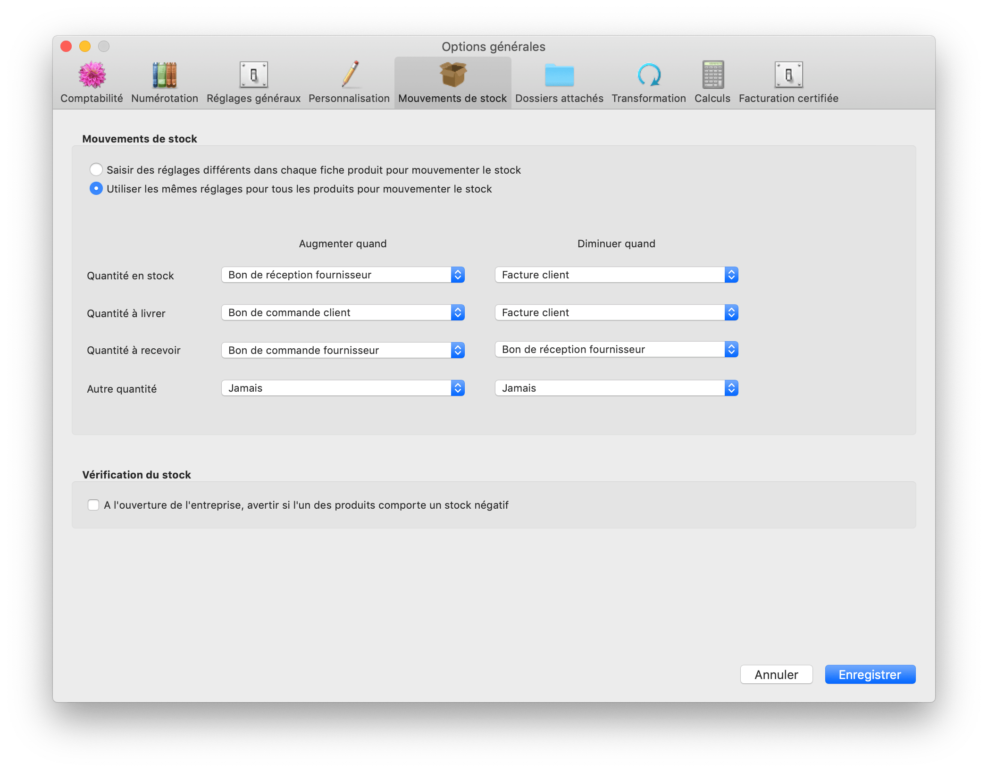This screenshot has width=988, height=772.
Task: Switch to Facturation certifiée tab label
Action: pos(788,98)
